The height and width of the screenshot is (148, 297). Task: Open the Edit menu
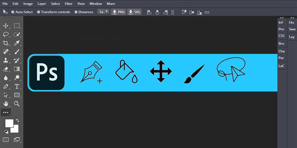(x=15, y=4)
